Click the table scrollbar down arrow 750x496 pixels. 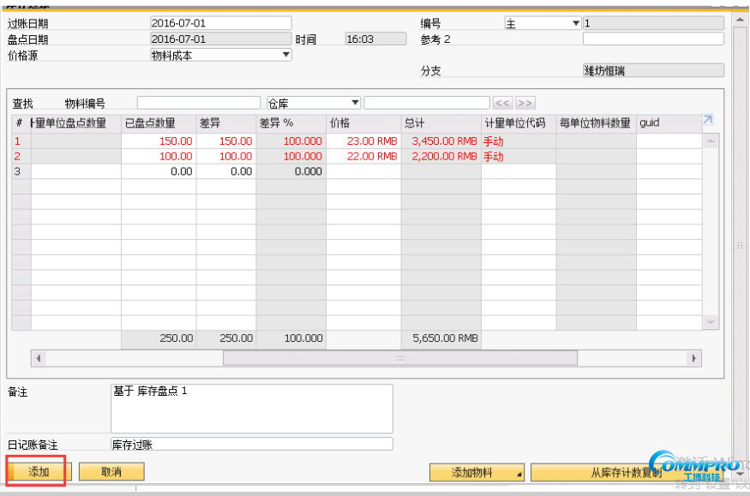click(x=711, y=321)
